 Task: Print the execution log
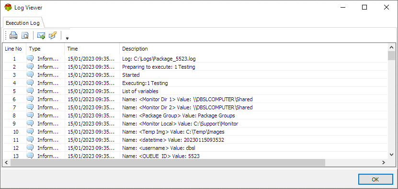[x=13, y=36]
